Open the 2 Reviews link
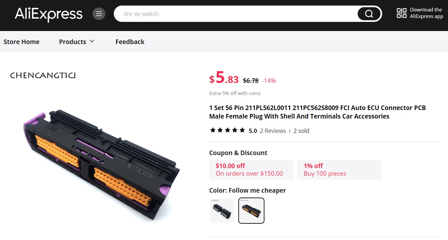Image resolution: width=448 pixels, height=240 pixels. tap(273, 131)
